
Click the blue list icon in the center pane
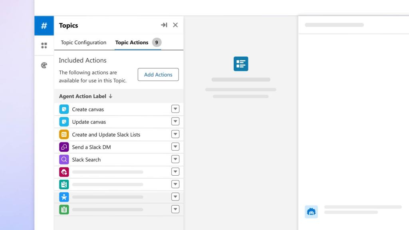(241, 63)
